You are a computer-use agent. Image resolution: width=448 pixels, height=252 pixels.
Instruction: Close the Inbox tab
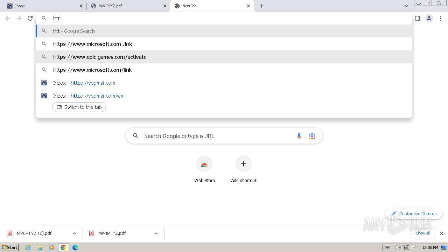pyautogui.click(x=81, y=6)
